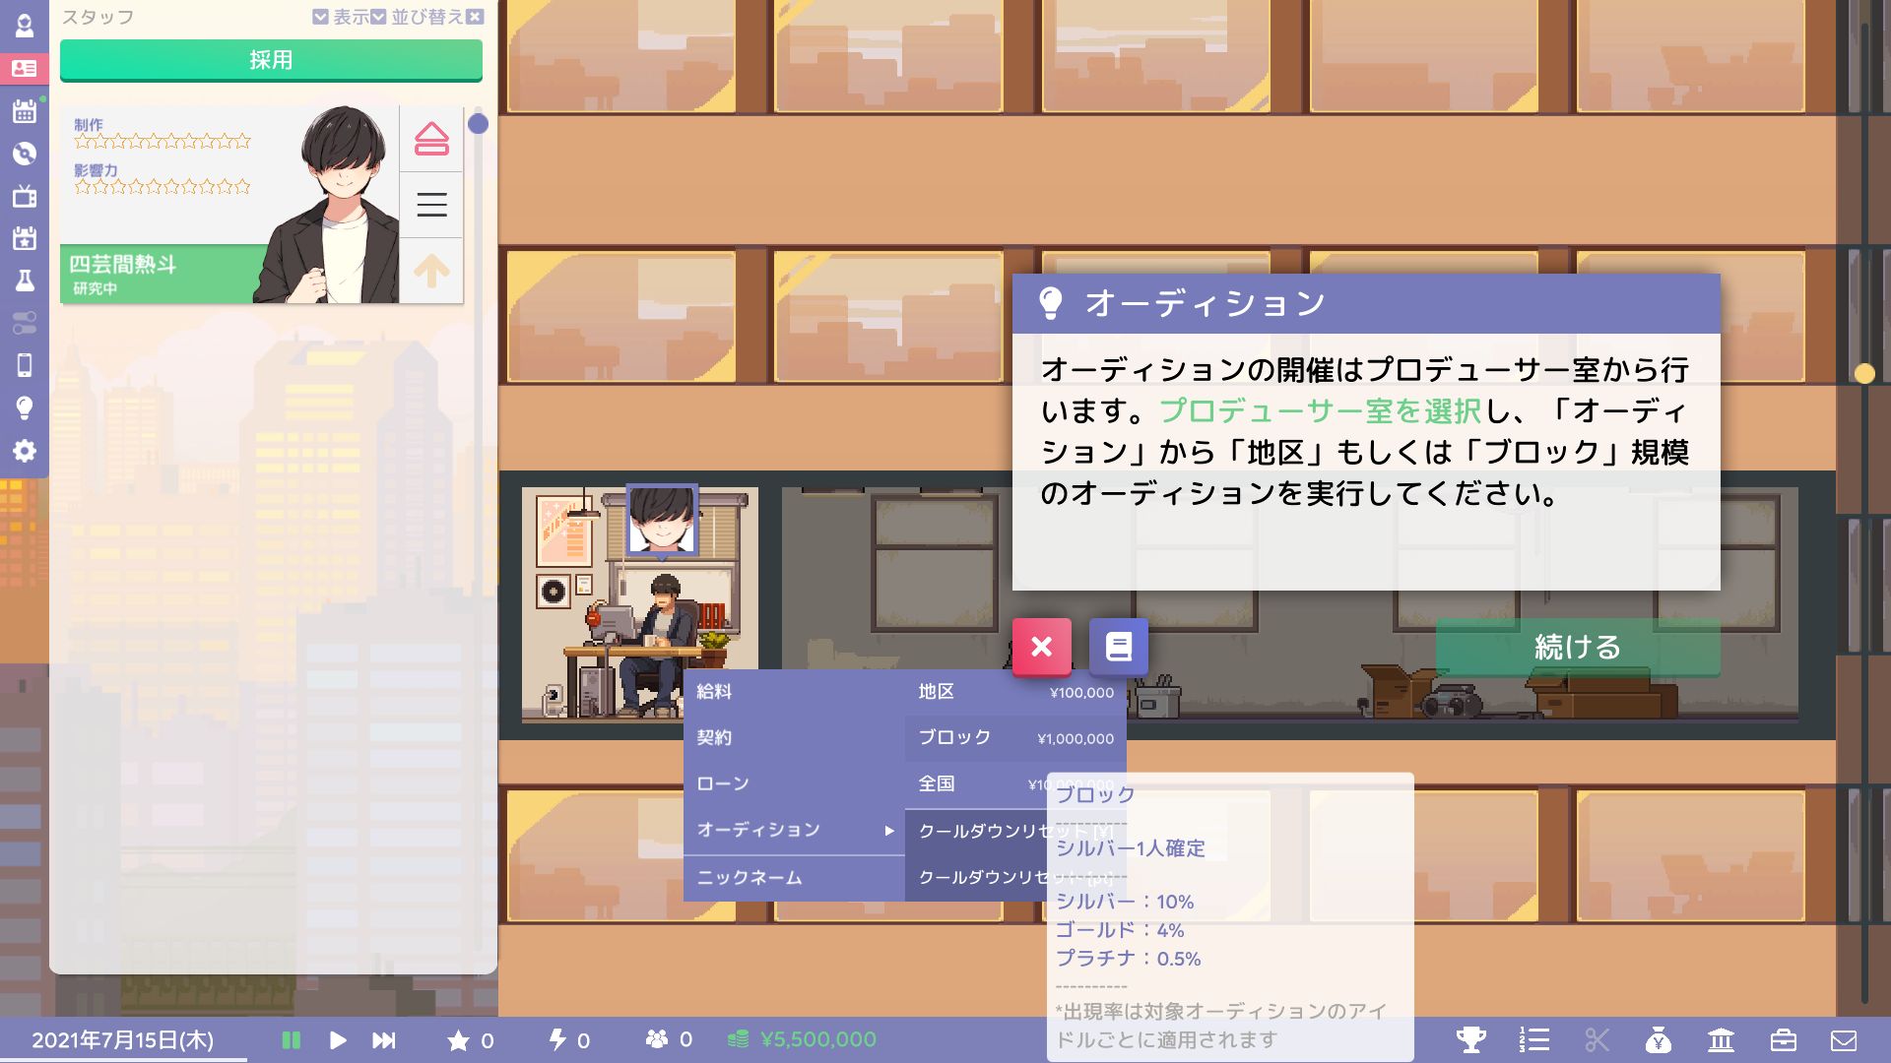
Task: Click the scissors icon in bottom bar
Action: (1597, 1039)
